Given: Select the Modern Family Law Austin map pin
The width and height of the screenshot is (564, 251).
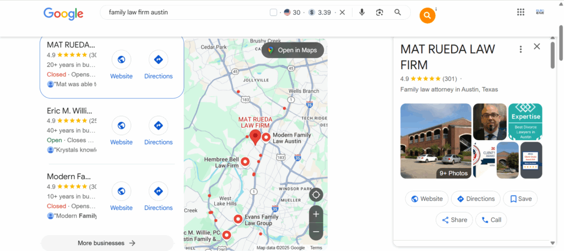Looking at the screenshot, I should (266, 137).
